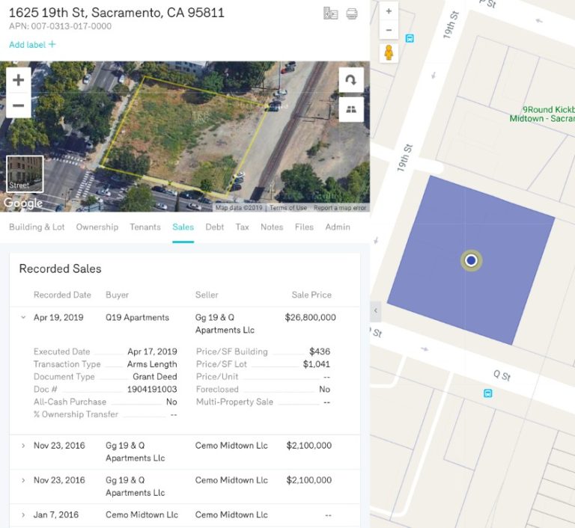Select the Sales tab
575x528 pixels.
[x=183, y=227]
